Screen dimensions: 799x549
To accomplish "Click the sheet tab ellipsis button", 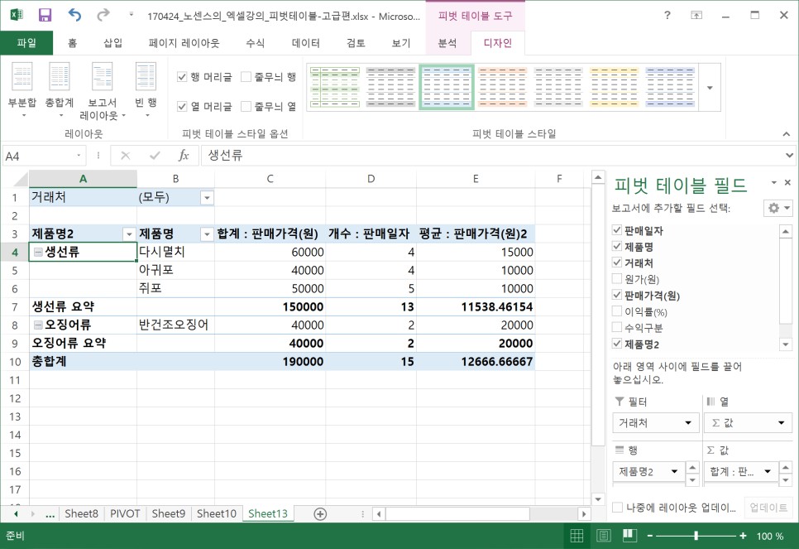I will coord(50,513).
